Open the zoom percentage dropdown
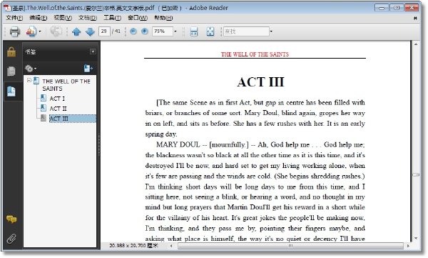Screen dimensions: 428x258 pyautogui.click(x=175, y=31)
